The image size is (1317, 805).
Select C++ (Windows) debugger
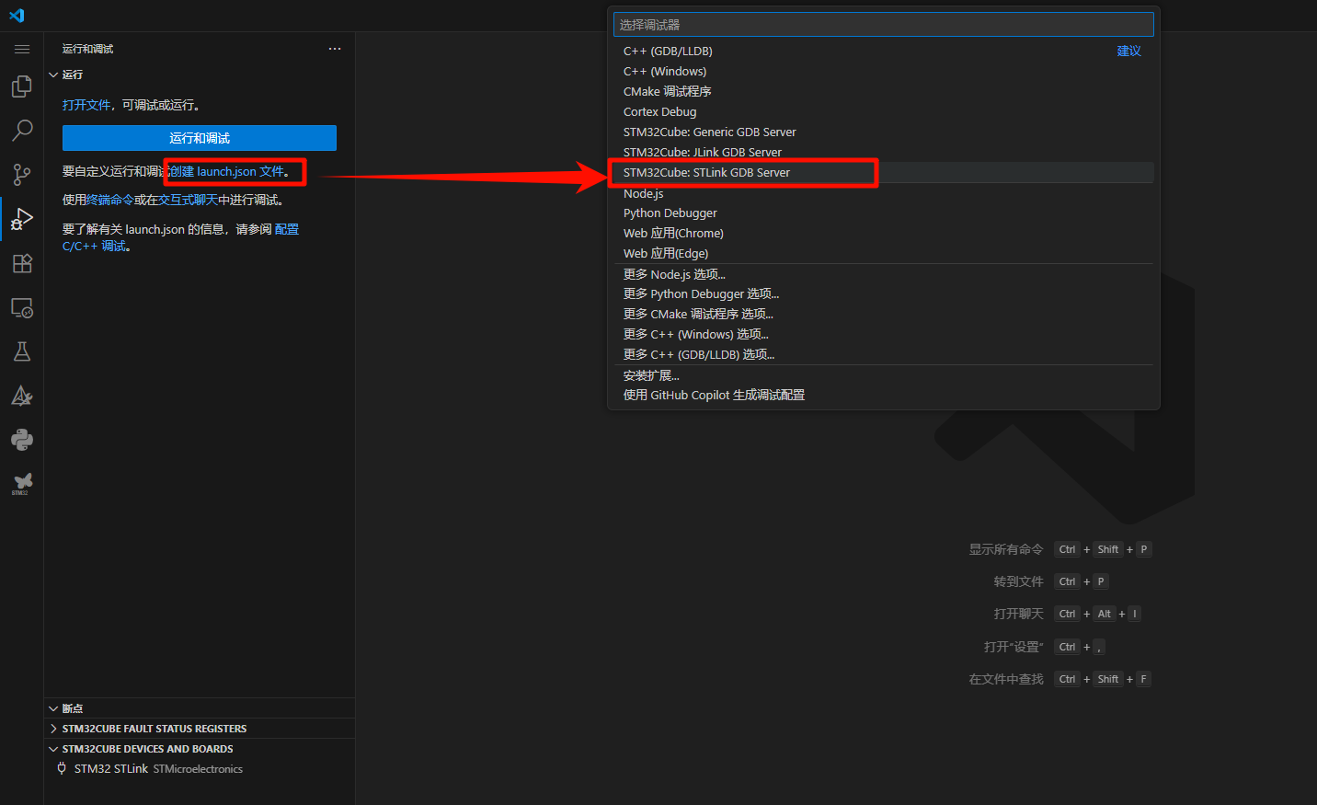pos(884,71)
